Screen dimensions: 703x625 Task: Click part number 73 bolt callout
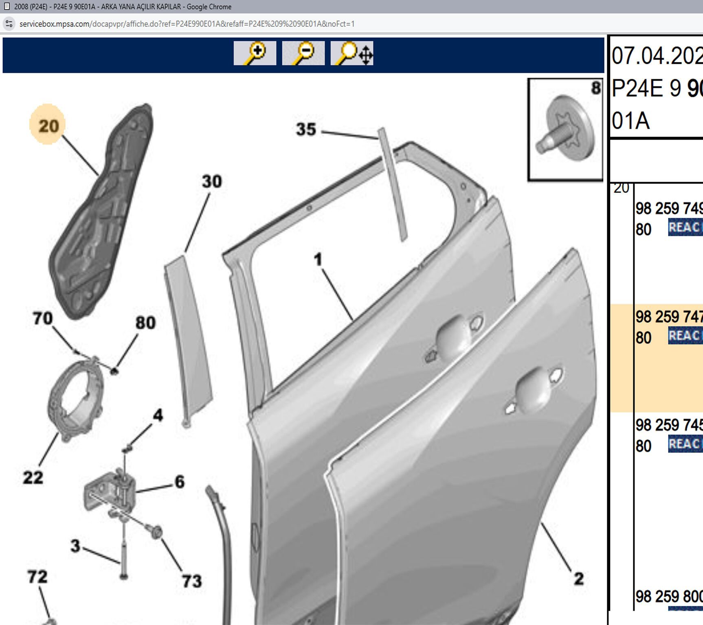click(x=191, y=581)
